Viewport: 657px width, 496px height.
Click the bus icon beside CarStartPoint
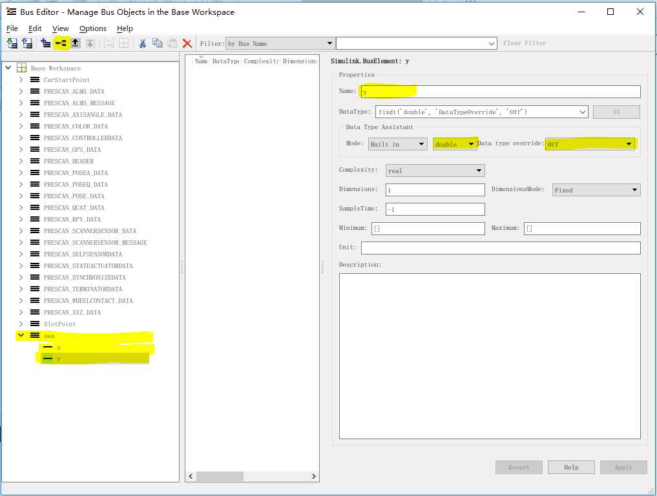[35, 79]
